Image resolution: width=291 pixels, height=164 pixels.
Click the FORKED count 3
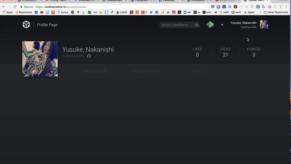[254, 55]
